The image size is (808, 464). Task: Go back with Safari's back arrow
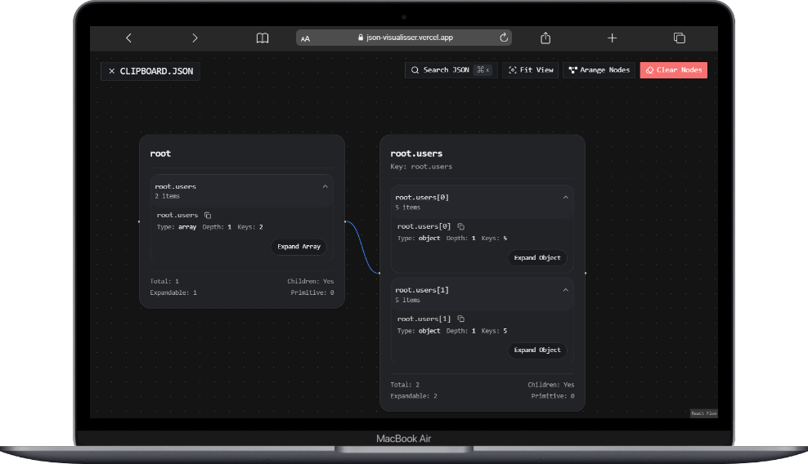(129, 38)
